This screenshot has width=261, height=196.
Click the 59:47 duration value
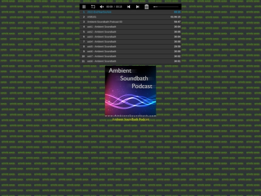pyautogui.click(x=177, y=22)
